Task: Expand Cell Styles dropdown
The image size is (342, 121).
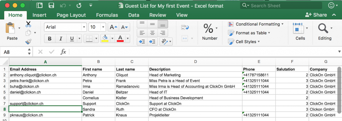Action: (x=259, y=42)
